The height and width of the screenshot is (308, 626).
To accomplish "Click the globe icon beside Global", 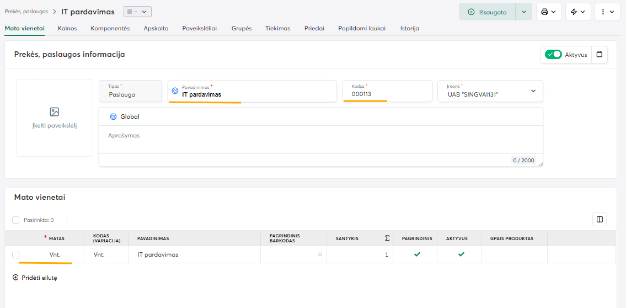I will click(113, 116).
